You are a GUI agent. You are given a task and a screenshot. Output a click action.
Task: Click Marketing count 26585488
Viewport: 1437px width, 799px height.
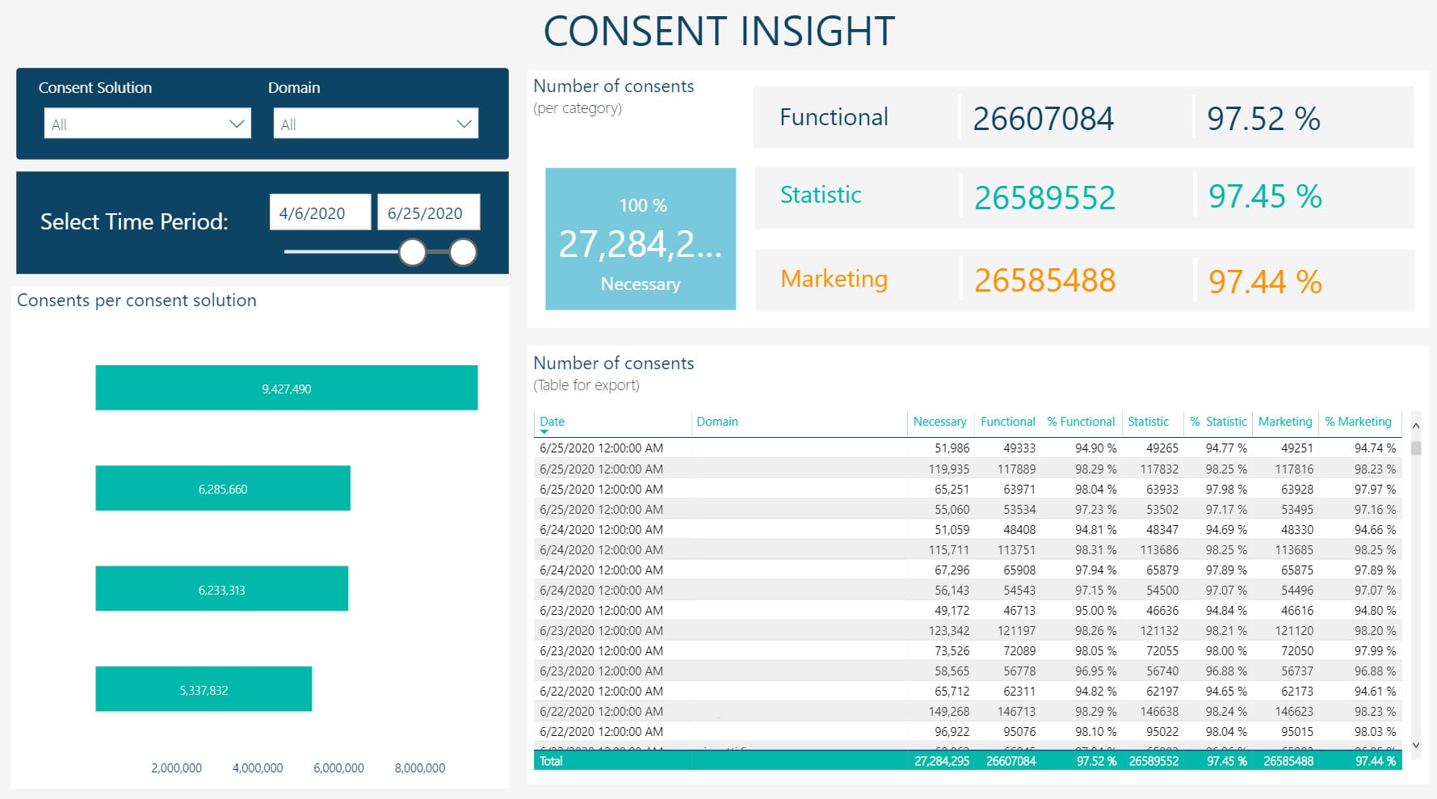(x=1044, y=280)
